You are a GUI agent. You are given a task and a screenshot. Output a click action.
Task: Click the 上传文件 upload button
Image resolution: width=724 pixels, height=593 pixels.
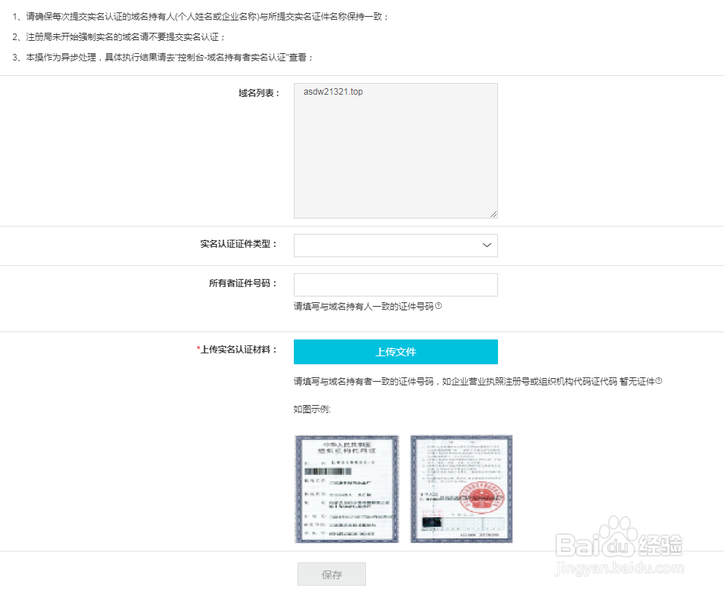coord(395,351)
